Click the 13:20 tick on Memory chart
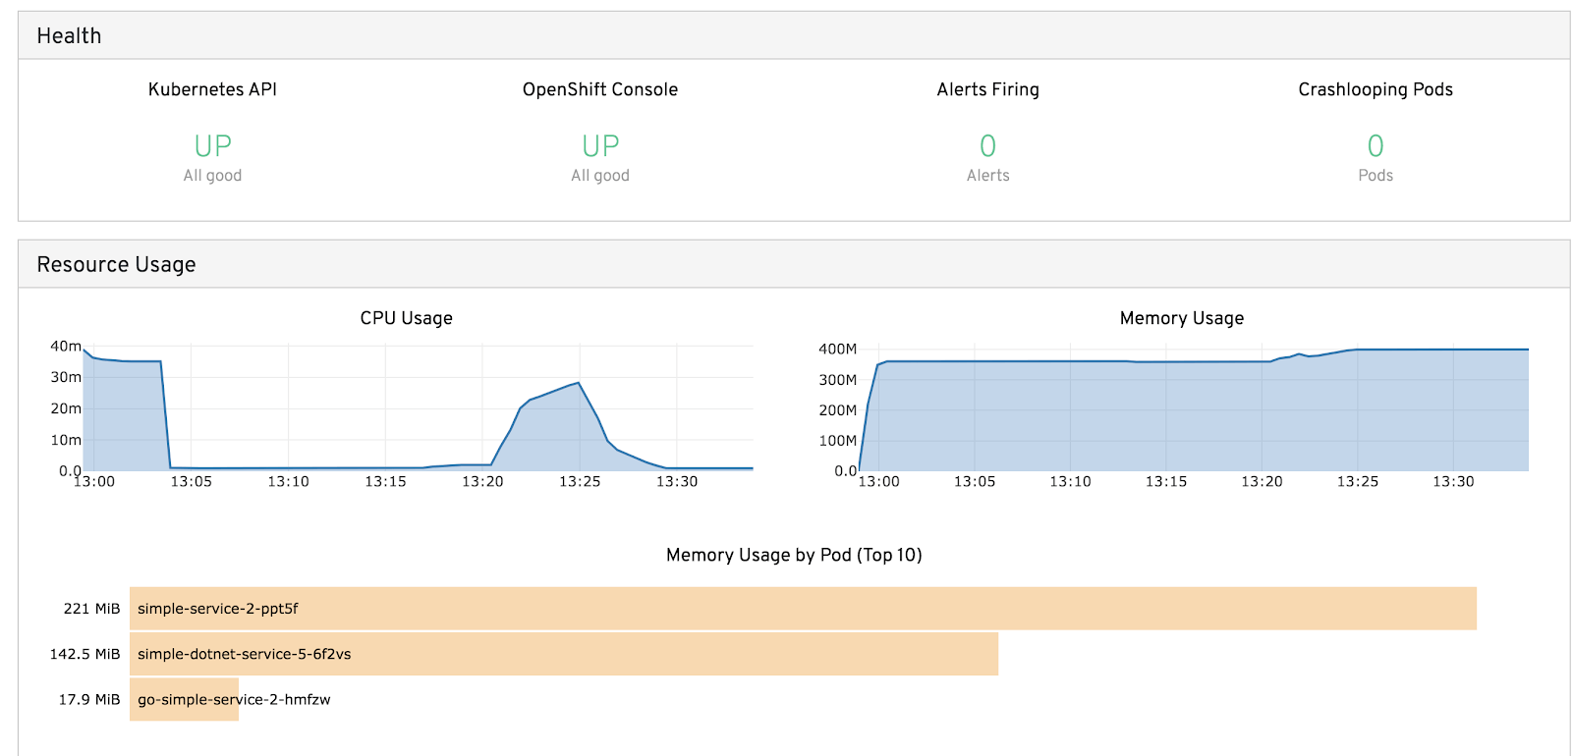 (1262, 482)
